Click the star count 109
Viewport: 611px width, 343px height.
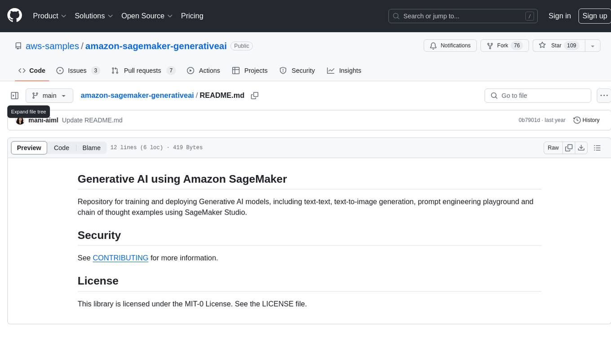[571, 46]
